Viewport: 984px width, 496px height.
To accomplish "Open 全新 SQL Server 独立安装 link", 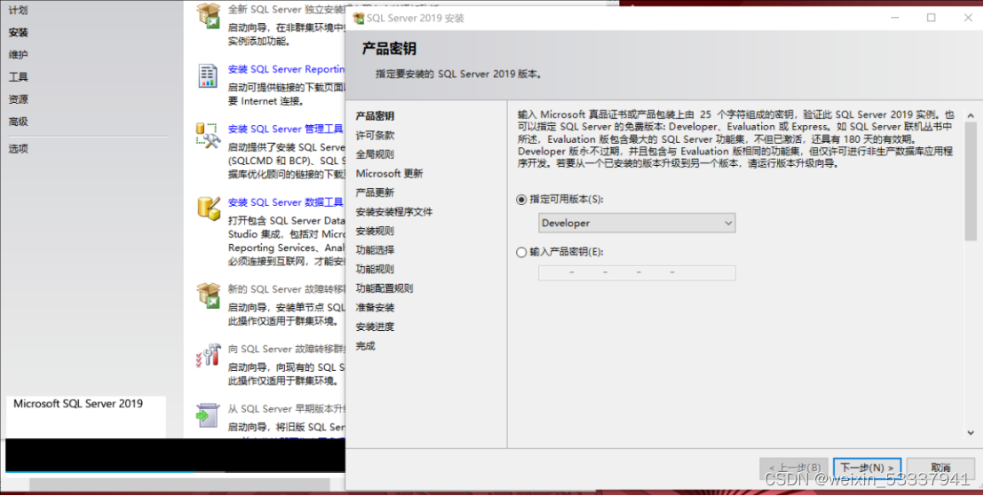I will [x=287, y=10].
